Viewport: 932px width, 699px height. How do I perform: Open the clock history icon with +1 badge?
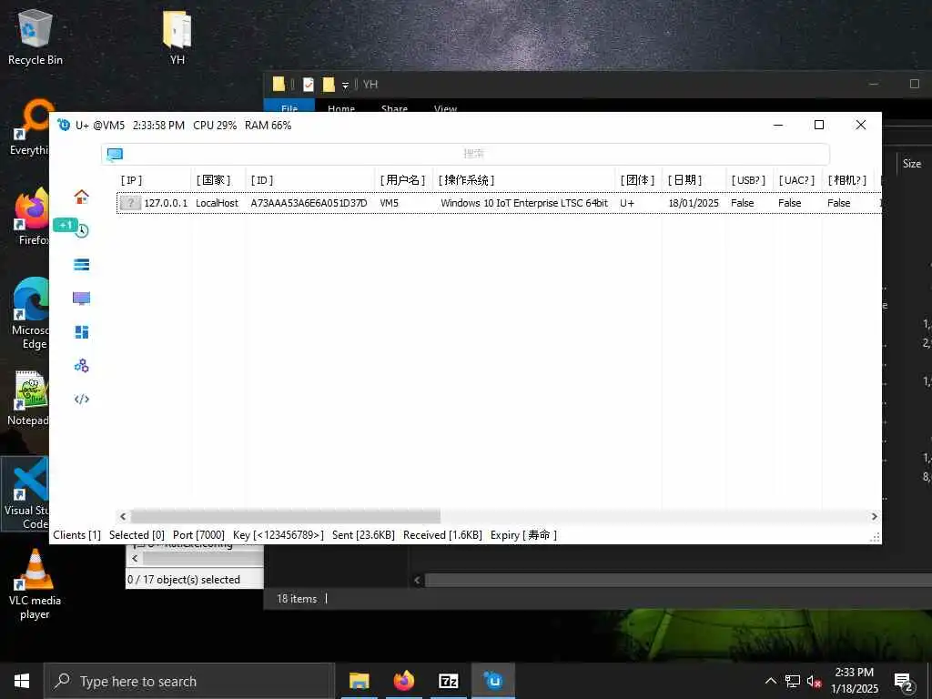[x=81, y=230]
